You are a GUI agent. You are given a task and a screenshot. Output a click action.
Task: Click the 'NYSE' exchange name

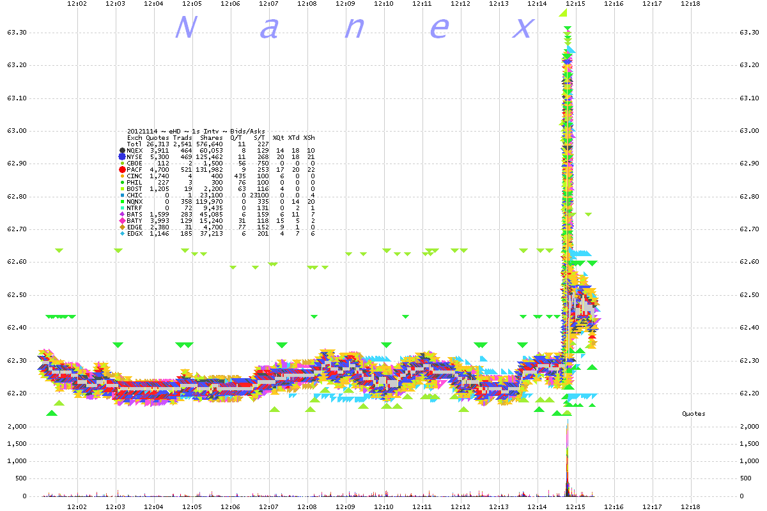135,156
